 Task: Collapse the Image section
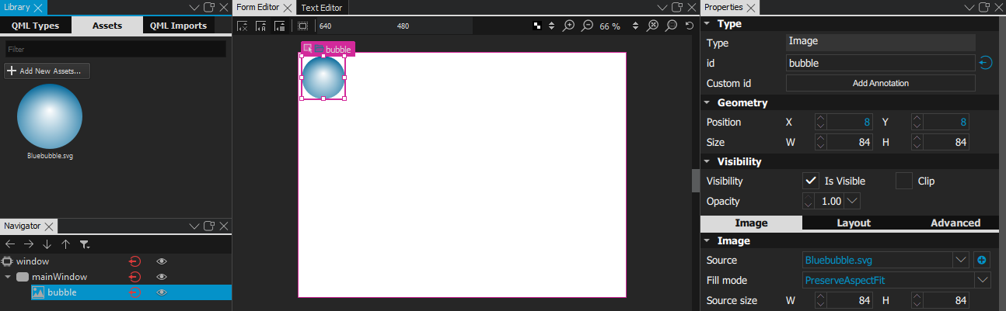pyautogui.click(x=707, y=240)
